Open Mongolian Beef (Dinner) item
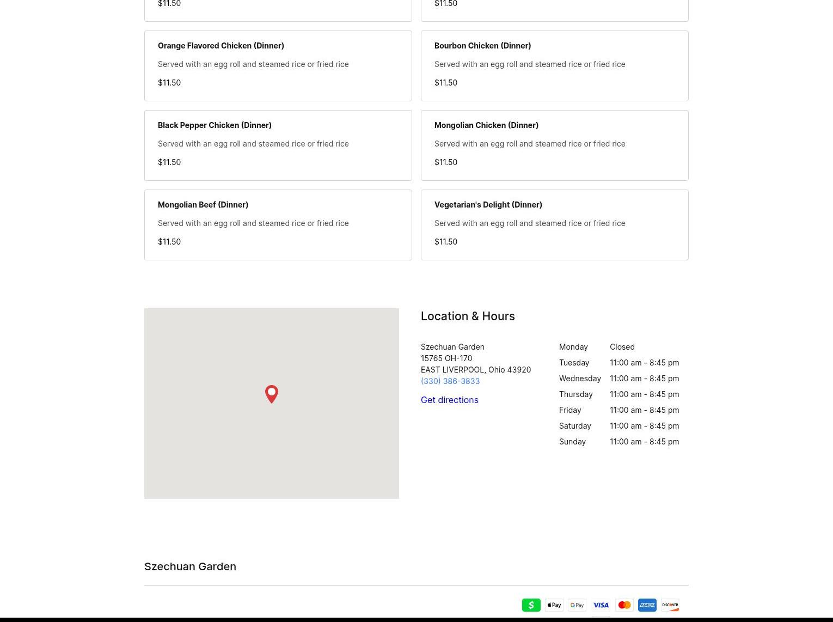This screenshot has width=833, height=622. pyautogui.click(x=278, y=225)
